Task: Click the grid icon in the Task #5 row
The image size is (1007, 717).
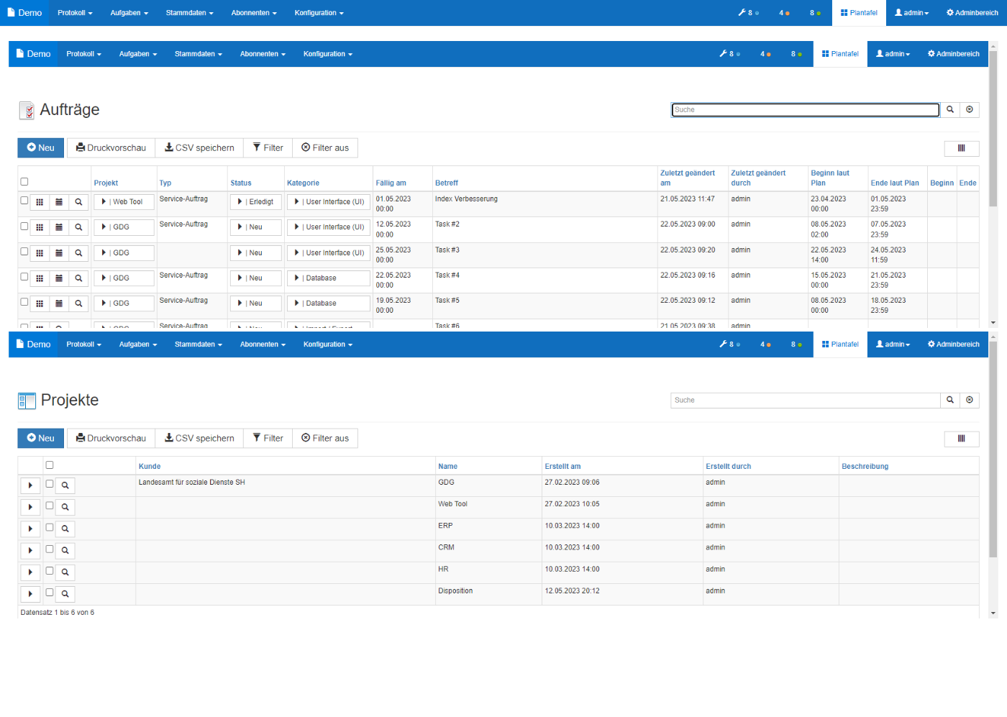Action: [x=40, y=303]
